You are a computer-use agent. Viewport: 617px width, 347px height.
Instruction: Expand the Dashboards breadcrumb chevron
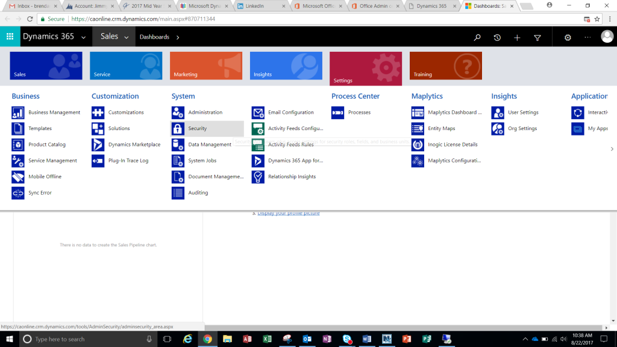click(x=178, y=37)
